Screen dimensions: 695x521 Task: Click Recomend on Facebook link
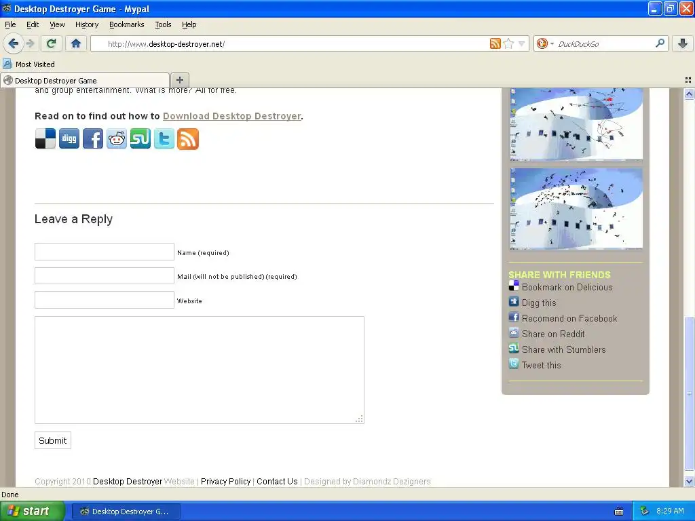pyautogui.click(x=569, y=319)
